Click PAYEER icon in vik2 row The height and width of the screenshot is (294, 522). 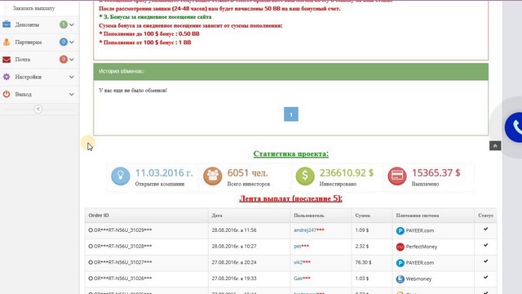400,263
